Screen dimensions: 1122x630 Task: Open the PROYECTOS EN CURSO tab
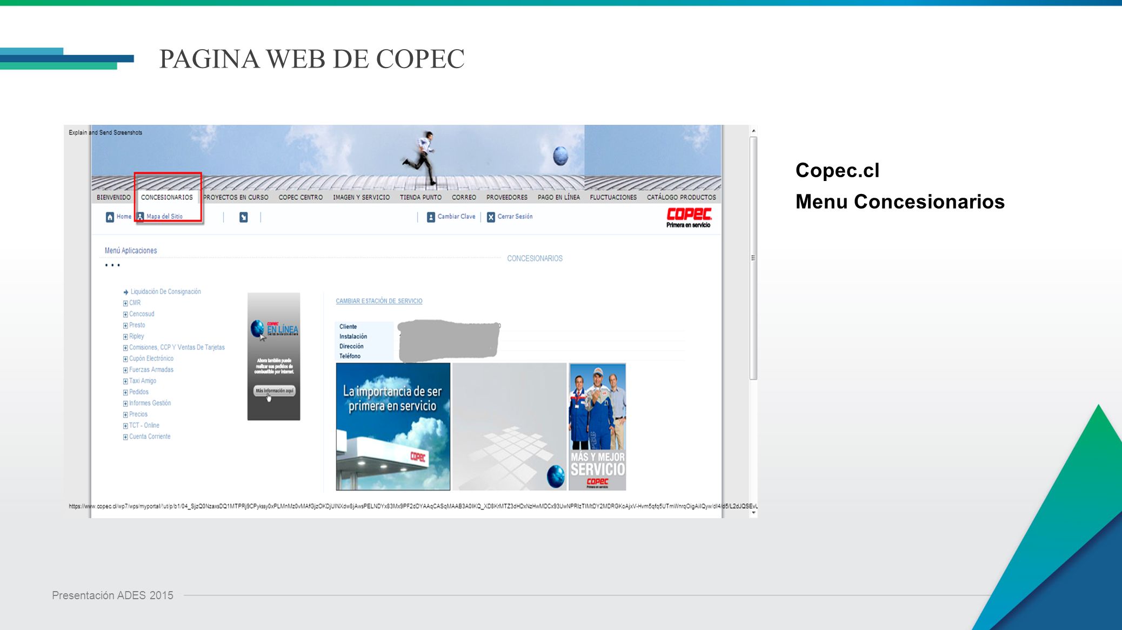236,197
